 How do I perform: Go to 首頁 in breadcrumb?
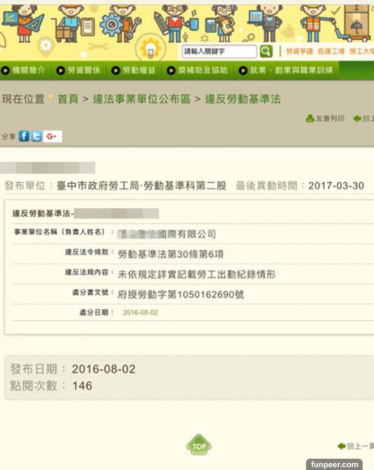click(68, 99)
